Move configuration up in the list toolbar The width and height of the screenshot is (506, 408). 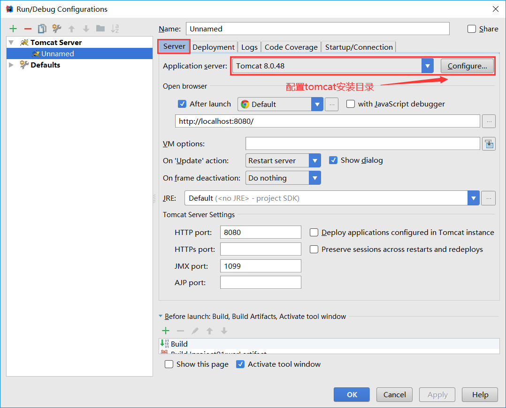(x=72, y=29)
